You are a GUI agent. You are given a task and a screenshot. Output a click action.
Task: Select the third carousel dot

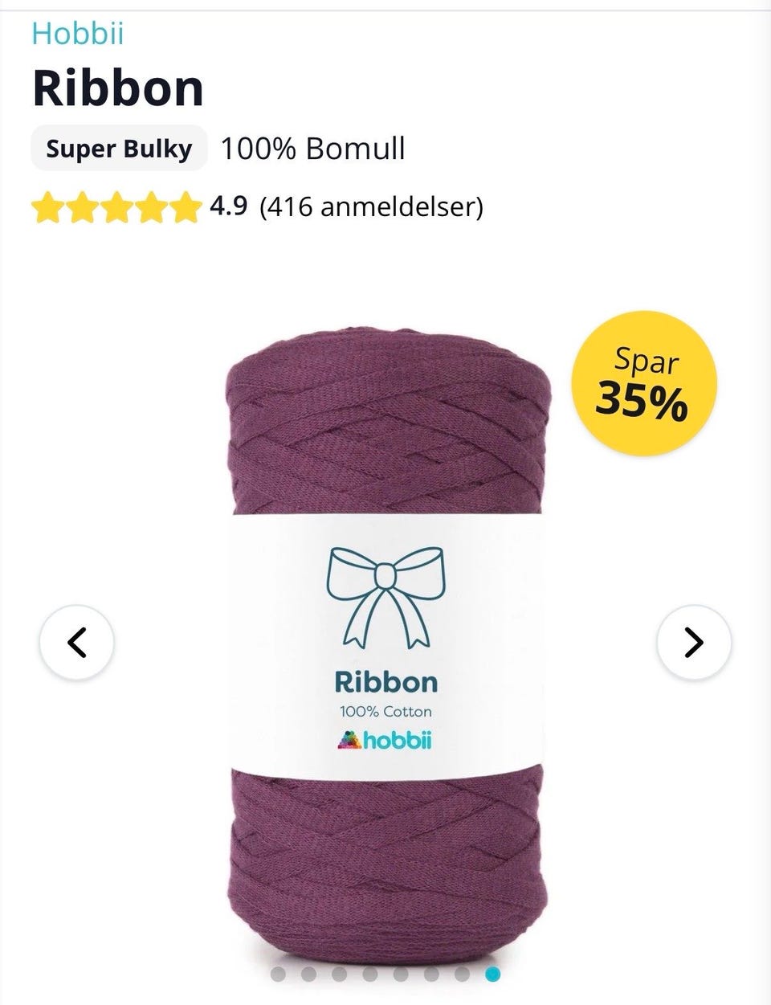coord(340,974)
